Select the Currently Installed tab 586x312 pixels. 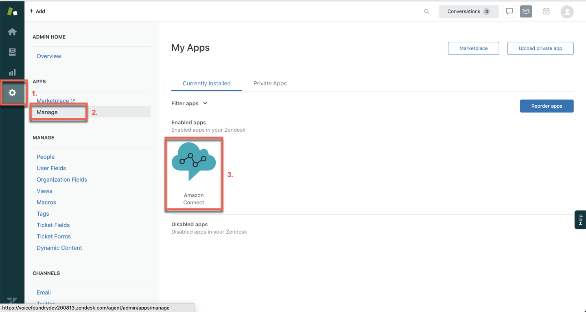click(x=206, y=83)
